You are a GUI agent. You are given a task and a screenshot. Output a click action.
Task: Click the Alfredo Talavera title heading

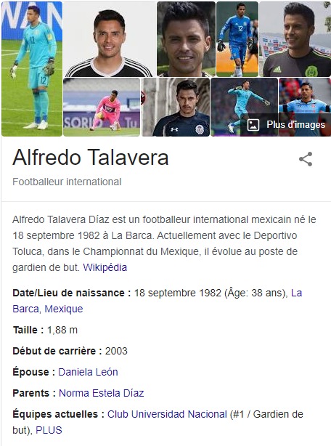tap(91, 158)
